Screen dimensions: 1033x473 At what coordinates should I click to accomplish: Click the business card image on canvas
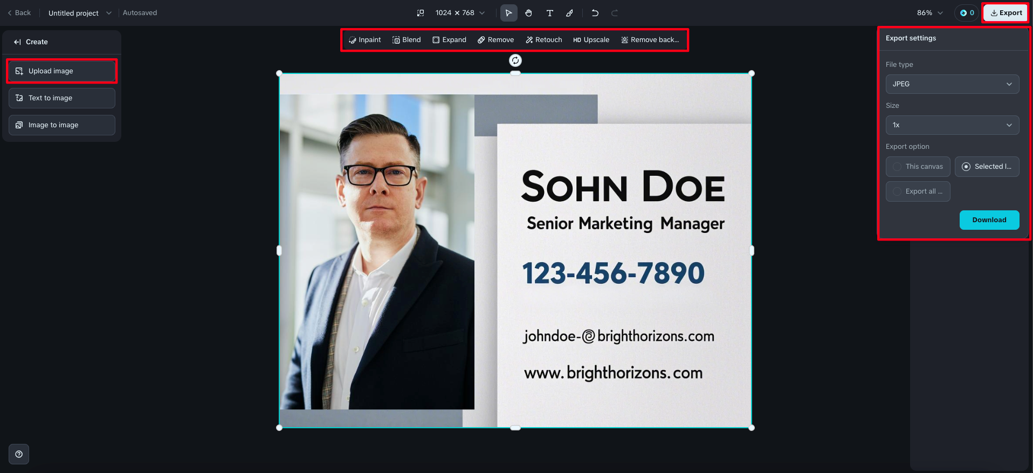click(515, 250)
